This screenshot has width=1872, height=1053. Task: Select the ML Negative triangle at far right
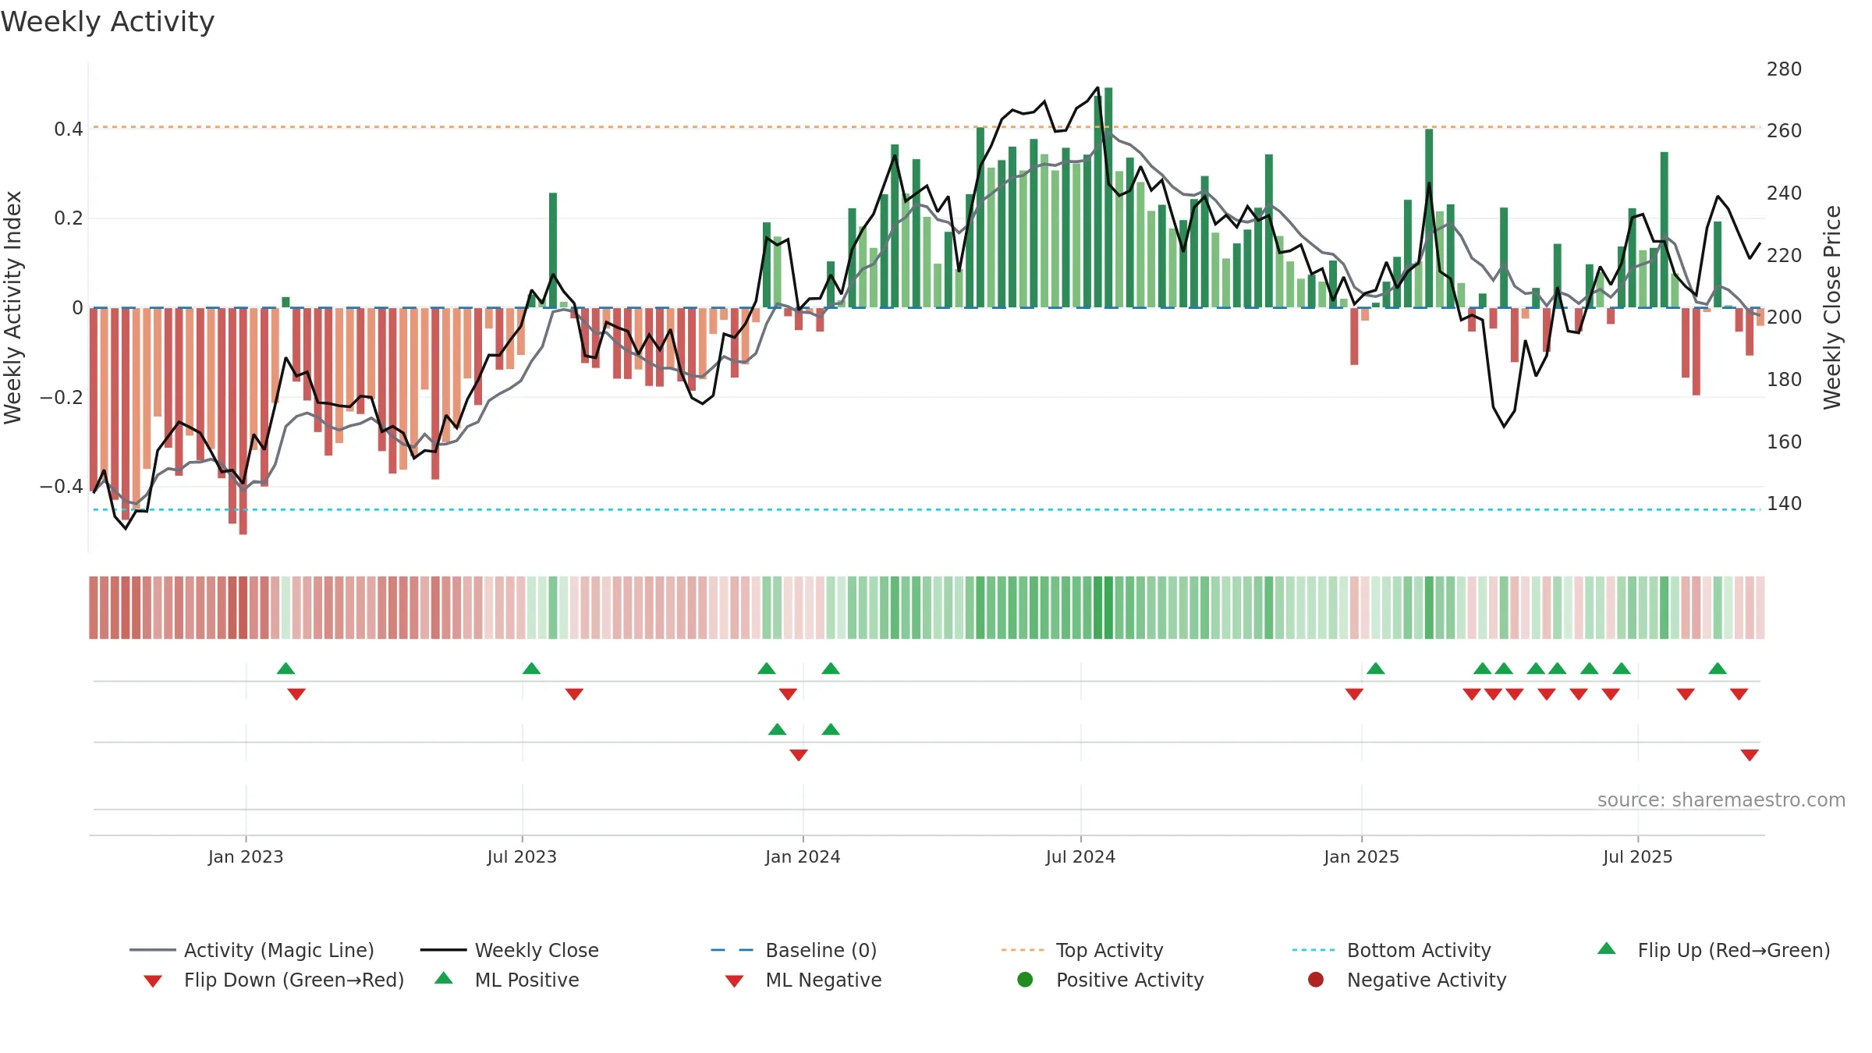pos(1750,755)
